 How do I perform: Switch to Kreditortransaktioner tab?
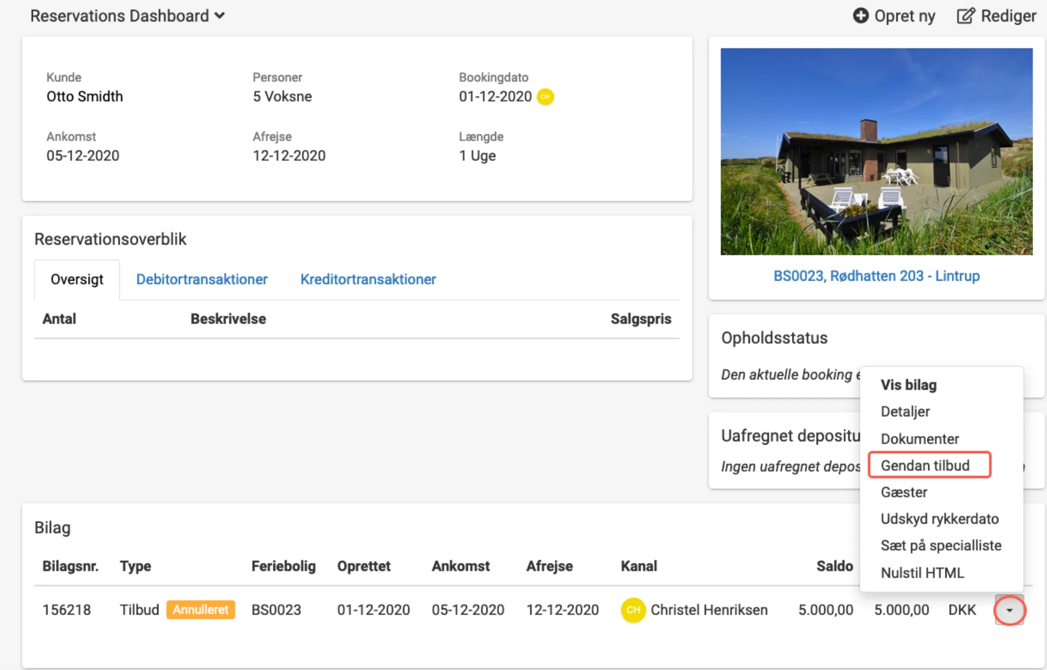click(368, 279)
